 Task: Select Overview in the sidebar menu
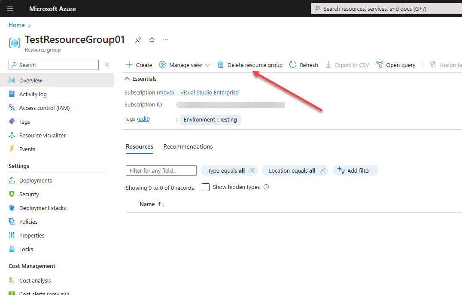coord(57,80)
